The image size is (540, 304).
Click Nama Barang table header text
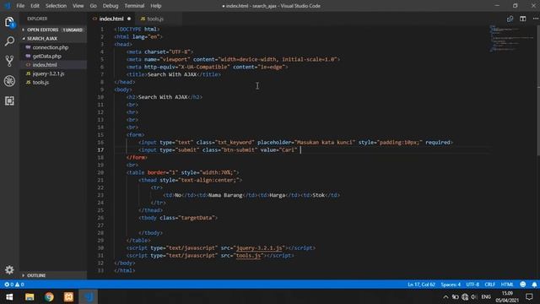[225, 195]
